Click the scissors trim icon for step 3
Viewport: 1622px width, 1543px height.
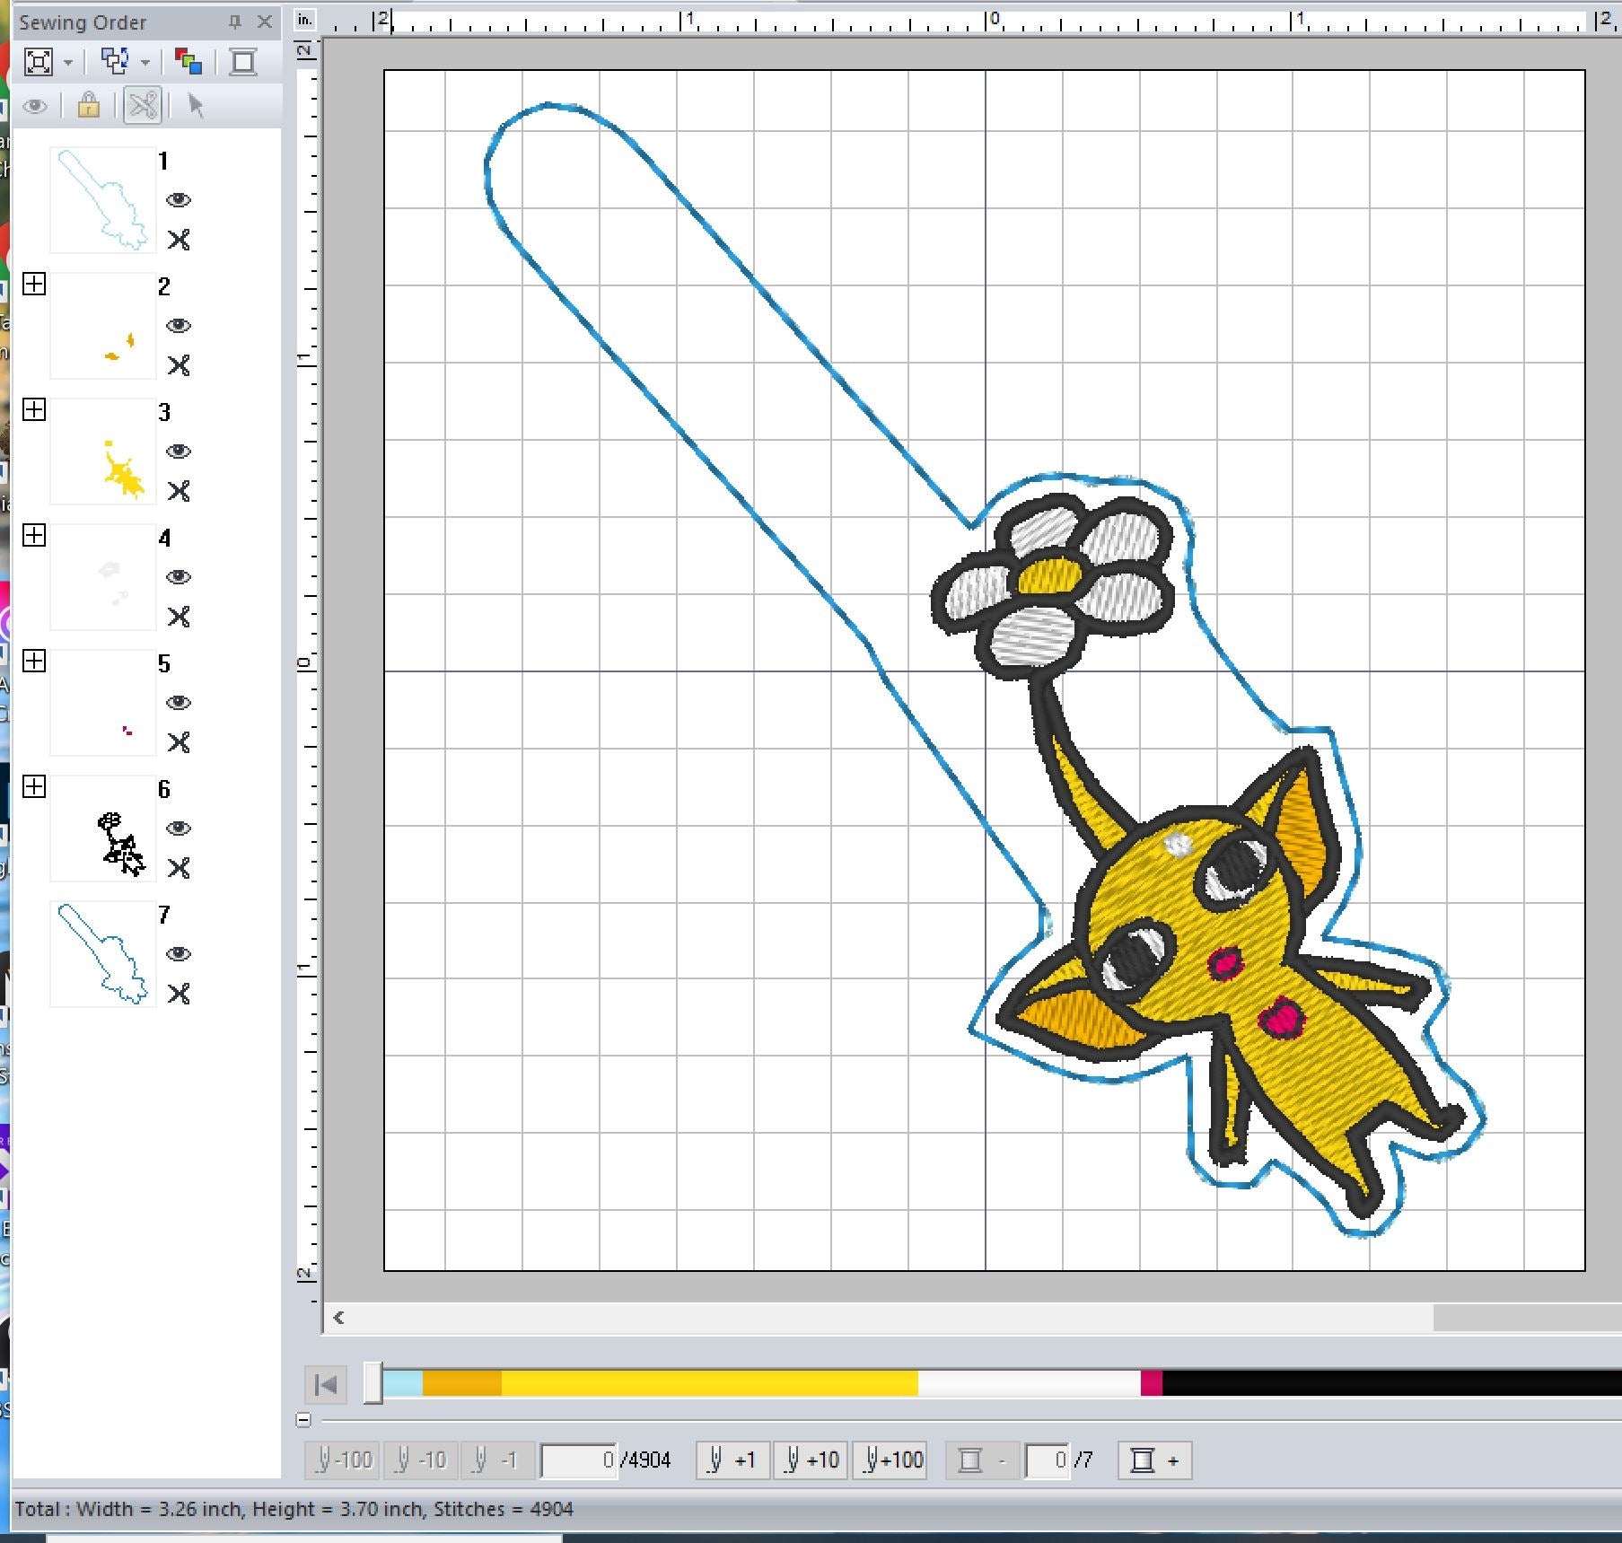(179, 491)
